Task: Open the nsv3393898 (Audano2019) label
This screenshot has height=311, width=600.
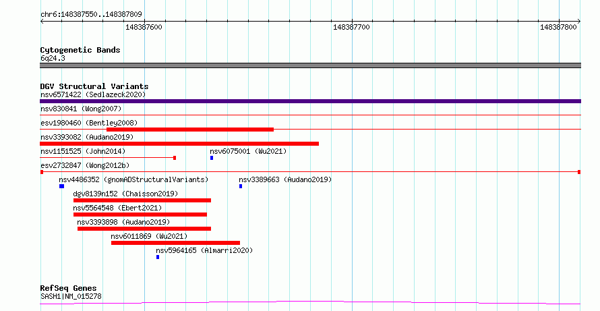Action: coord(123,222)
